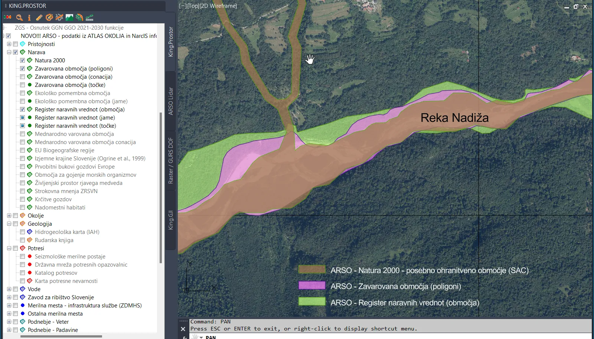
Task: Click the tag with pencil icon
Action: (x=49, y=17)
